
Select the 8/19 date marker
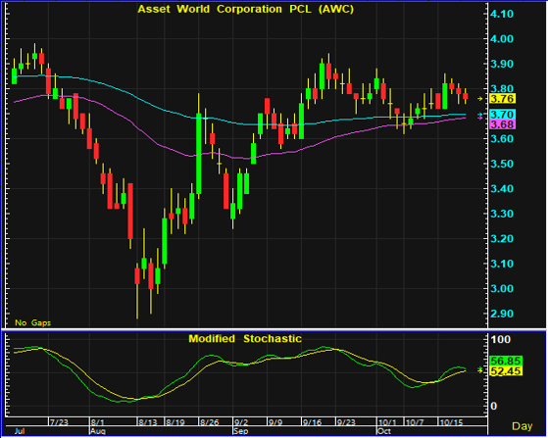pos(175,422)
